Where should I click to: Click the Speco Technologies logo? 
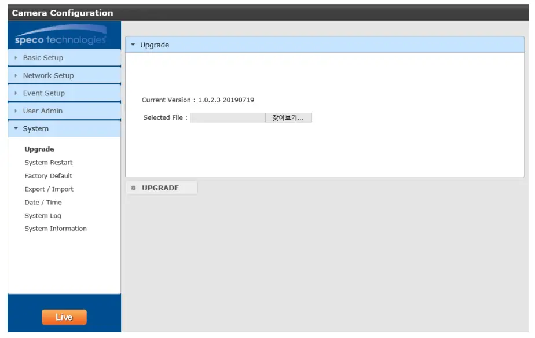coord(60,35)
